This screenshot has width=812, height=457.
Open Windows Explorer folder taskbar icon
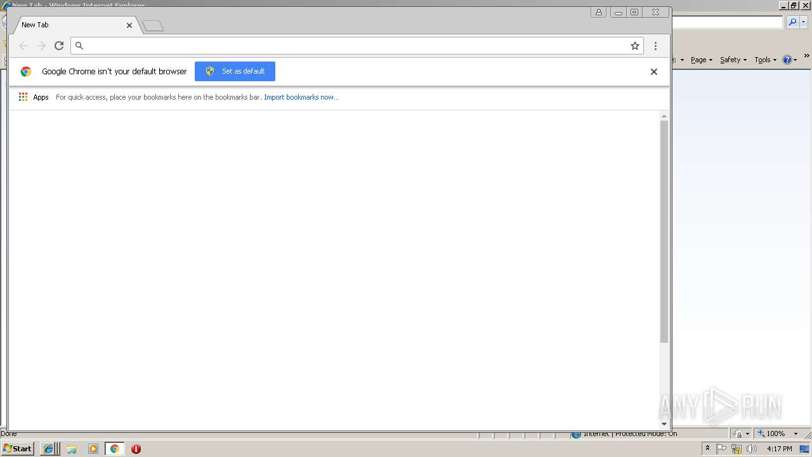point(72,449)
